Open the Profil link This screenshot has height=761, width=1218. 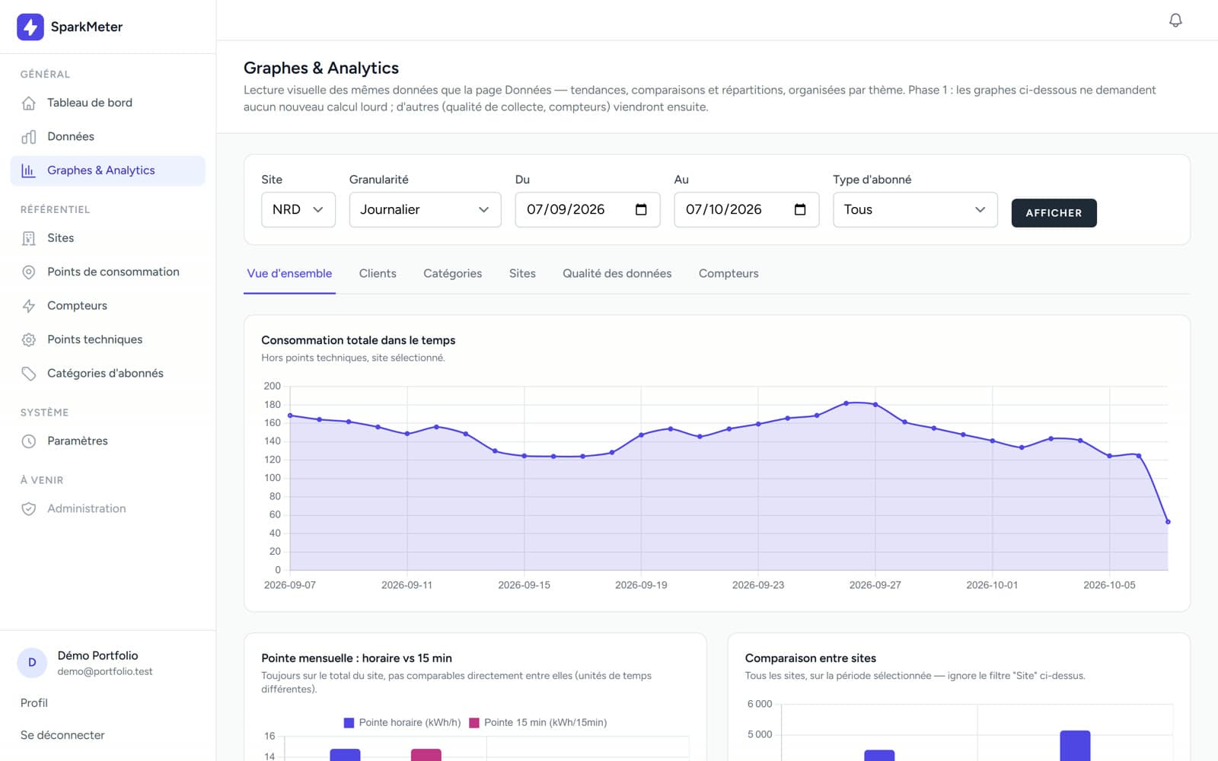(34, 703)
